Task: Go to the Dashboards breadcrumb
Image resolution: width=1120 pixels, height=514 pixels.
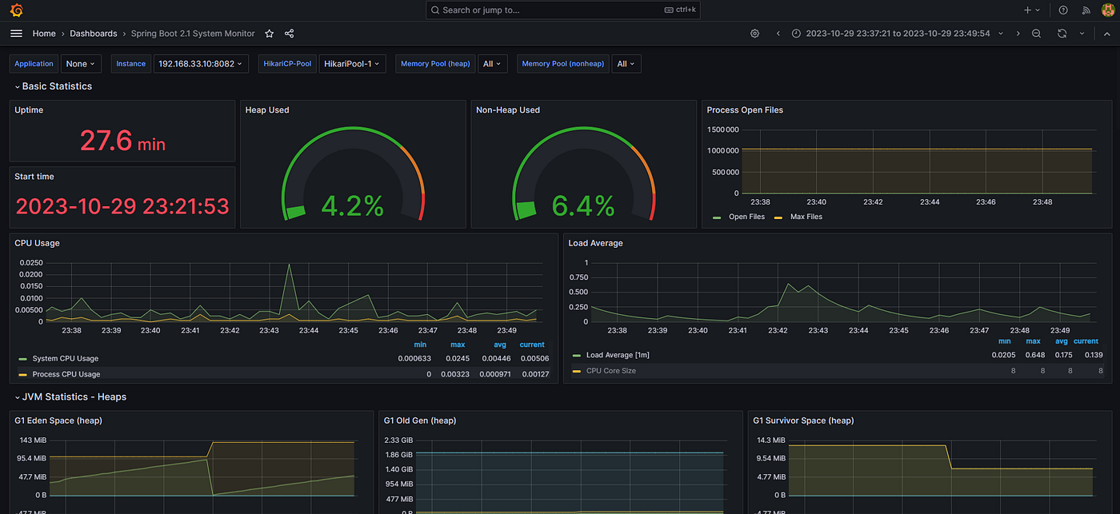Action: 94,34
